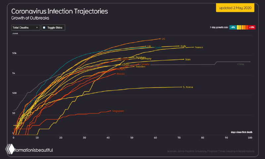Select the Italy trajectory label
Viewport: 265px width, 159px height.
pos(183,46)
